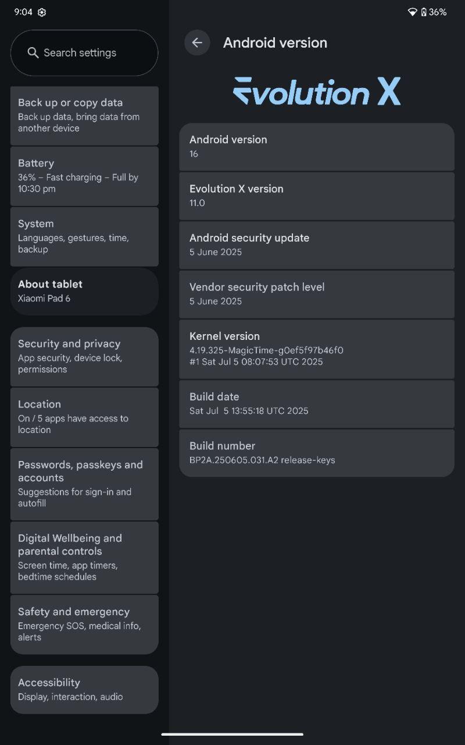Open Passwords, passkeys and accounts
The width and height of the screenshot is (465, 745).
click(x=84, y=484)
